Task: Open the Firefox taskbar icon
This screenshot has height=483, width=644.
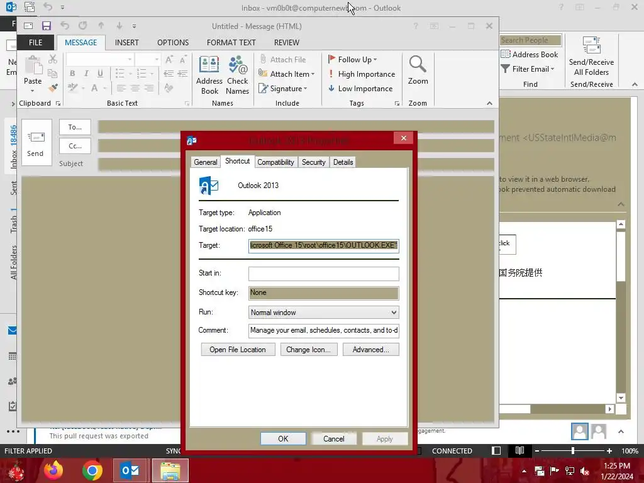Action: 53,470
